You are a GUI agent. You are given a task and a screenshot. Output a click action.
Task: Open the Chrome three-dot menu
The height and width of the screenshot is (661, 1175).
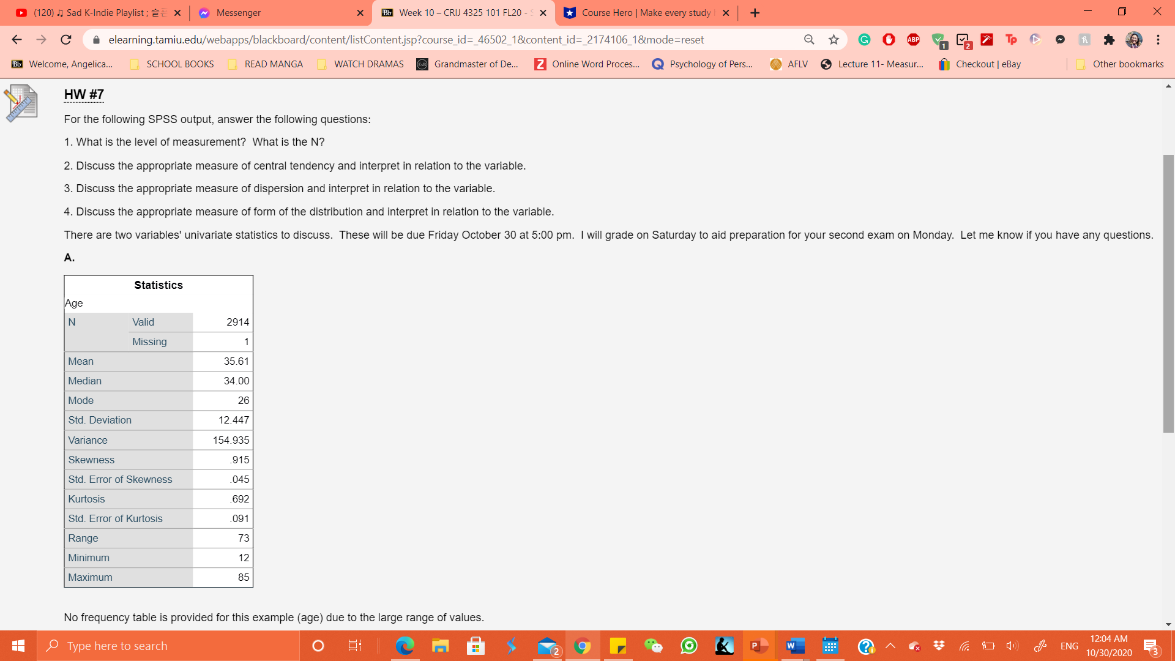coord(1158,39)
